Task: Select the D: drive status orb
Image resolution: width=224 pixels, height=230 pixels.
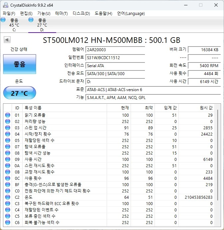Action: pos(31,20)
